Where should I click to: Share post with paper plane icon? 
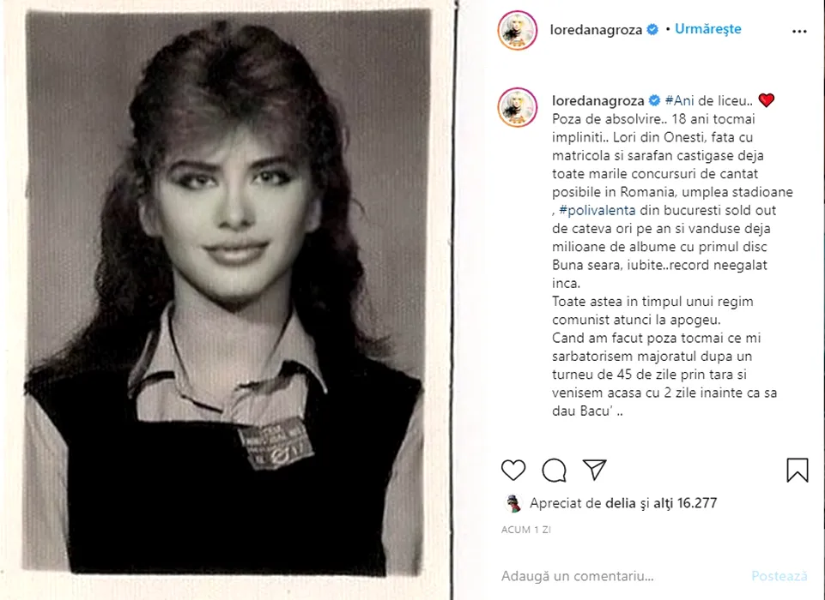595,470
